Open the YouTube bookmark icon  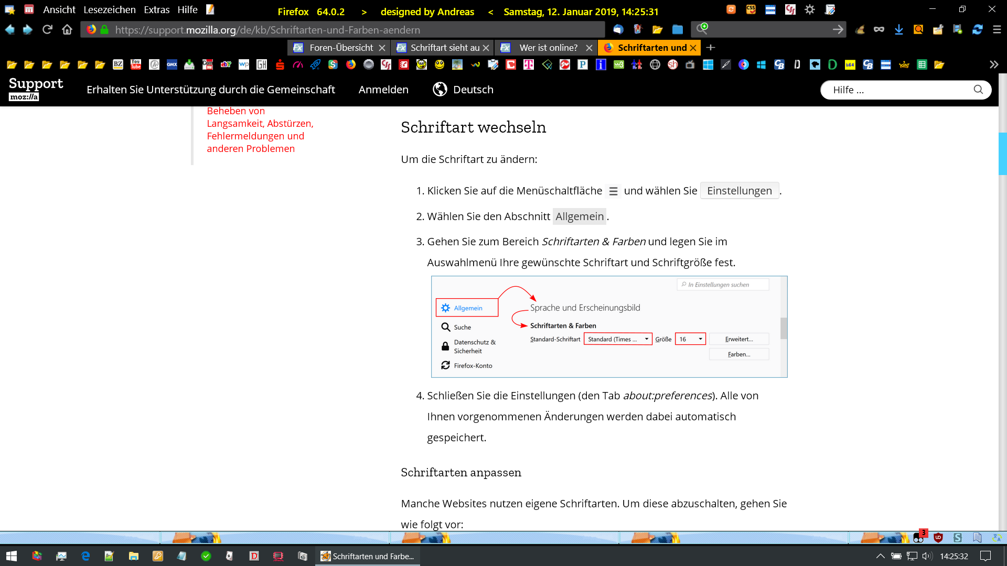(x=136, y=64)
